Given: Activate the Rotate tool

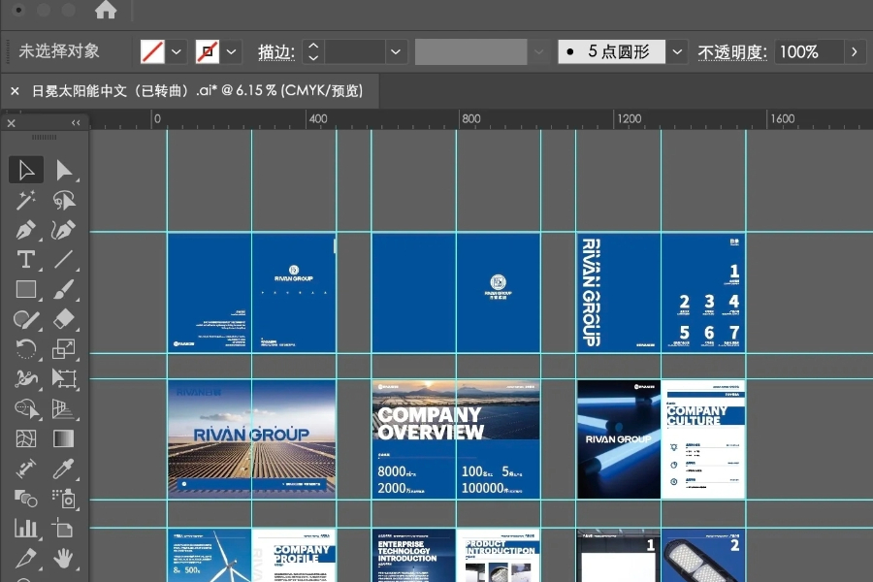Looking at the screenshot, I should (26, 349).
